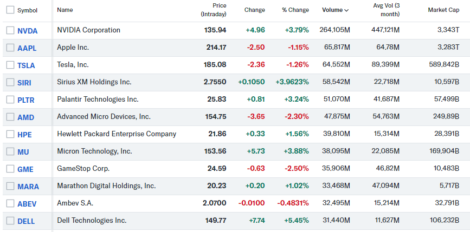Mark the PLTR checkbox
The image size is (470, 232).
click(x=10, y=100)
